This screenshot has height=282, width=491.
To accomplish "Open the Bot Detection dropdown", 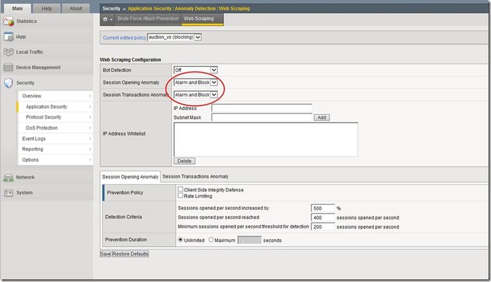I will [195, 69].
